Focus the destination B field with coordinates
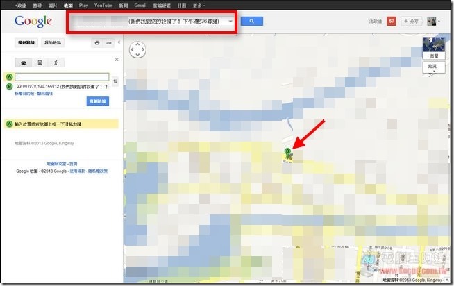This screenshot has width=454, height=286. pyautogui.click(x=62, y=86)
